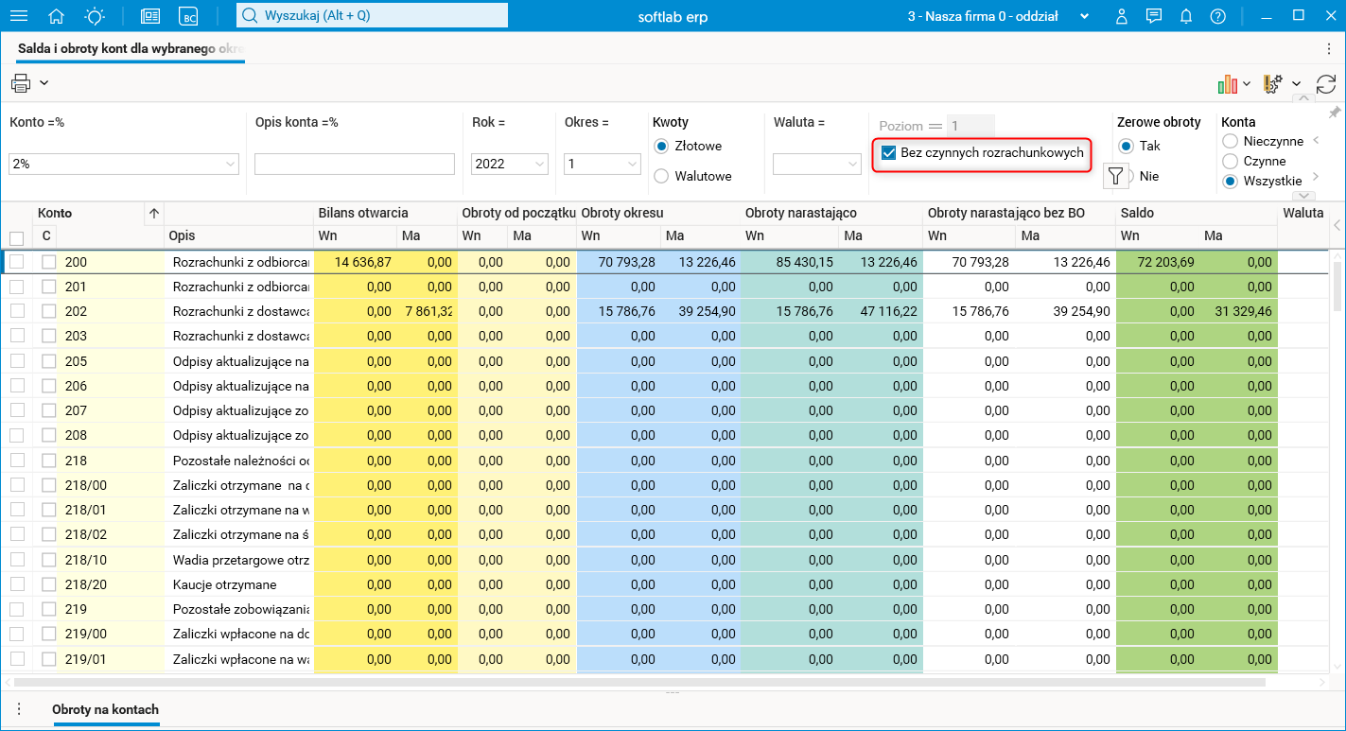Image resolution: width=1346 pixels, height=731 pixels.
Task: Switch to Obroty na kontach tab
Action: click(x=105, y=709)
